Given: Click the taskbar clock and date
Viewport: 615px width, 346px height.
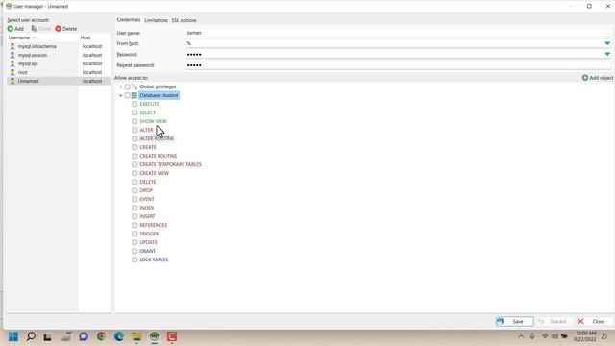Looking at the screenshot, I should tap(585, 336).
